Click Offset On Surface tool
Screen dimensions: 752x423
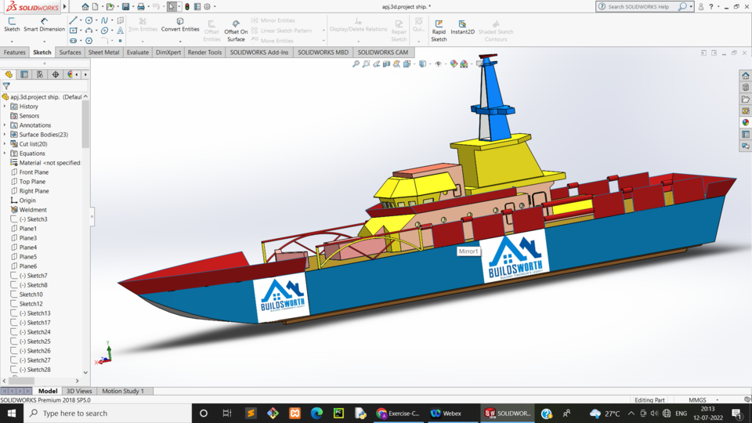(x=236, y=31)
